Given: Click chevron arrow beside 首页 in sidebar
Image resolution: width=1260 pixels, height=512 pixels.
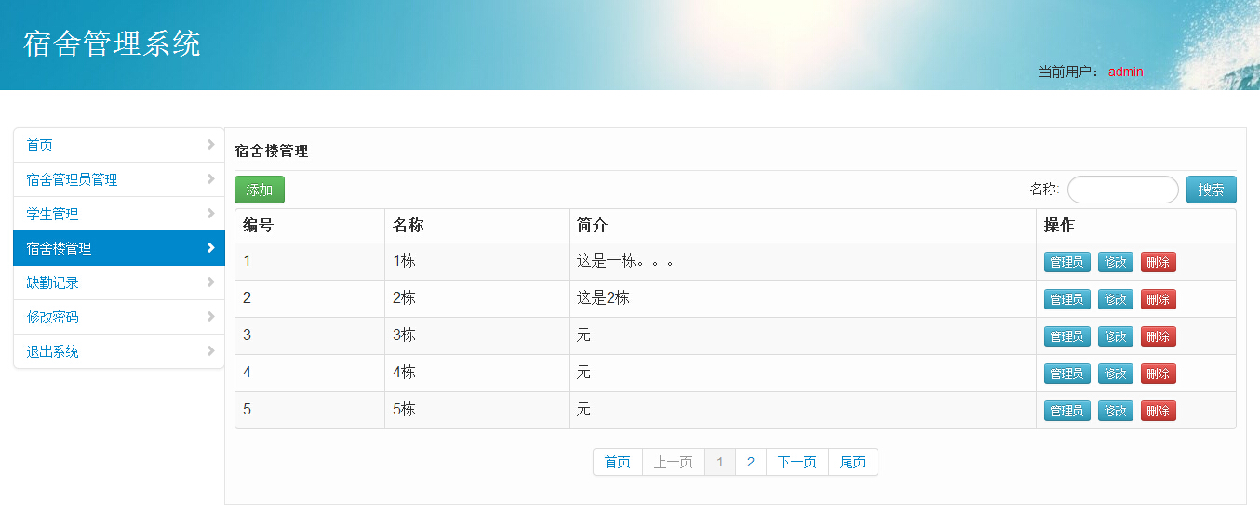Looking at the screenshot, I should [210, 145].
